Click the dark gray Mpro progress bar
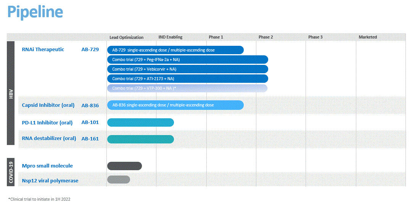Image resolution: width=412 pixels, height=203 pixels. tap(124, 166)
